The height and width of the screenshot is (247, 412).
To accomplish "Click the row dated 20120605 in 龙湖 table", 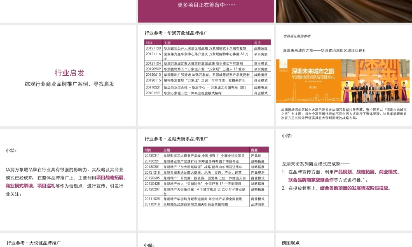I will [206, 178].
